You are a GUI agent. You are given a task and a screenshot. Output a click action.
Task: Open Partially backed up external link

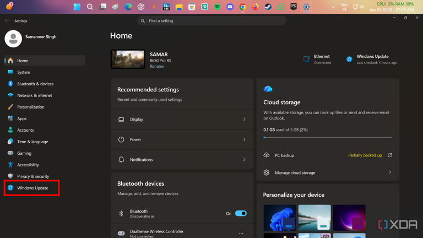[390, 155]
